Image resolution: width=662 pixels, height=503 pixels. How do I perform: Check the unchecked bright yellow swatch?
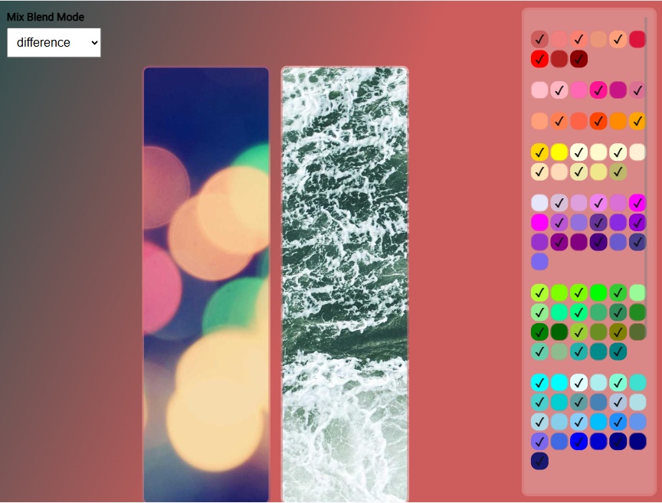point(559,152)
